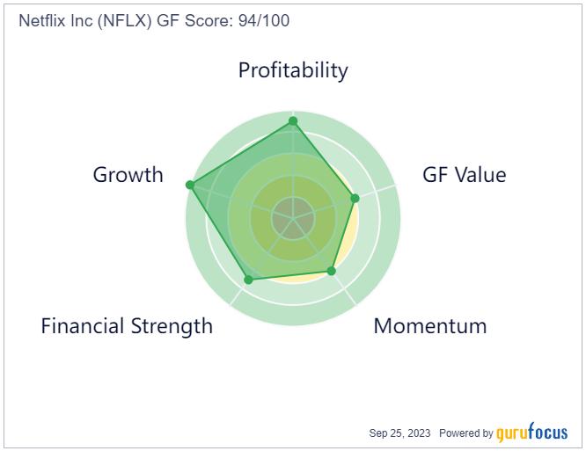Screen dimensions: 586x451
Task: Click the Netflix Inc GF Score title
Action: [x=154, y=20]
